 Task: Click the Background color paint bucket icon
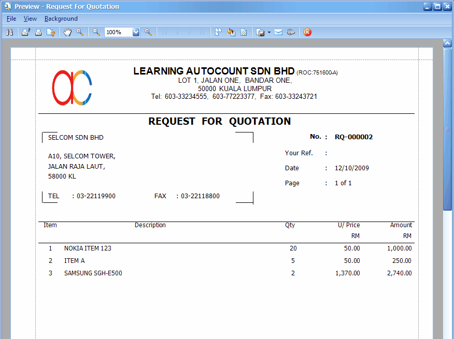coord(231,32)
